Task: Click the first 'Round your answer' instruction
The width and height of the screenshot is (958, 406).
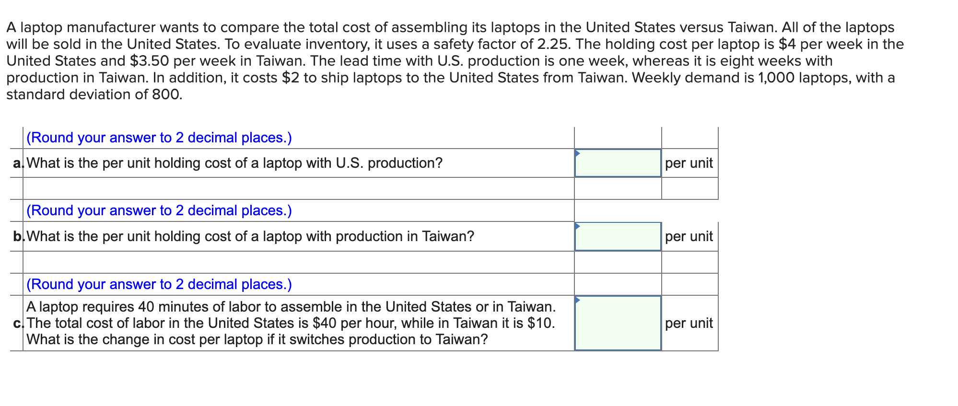Action: pos(159,138)
